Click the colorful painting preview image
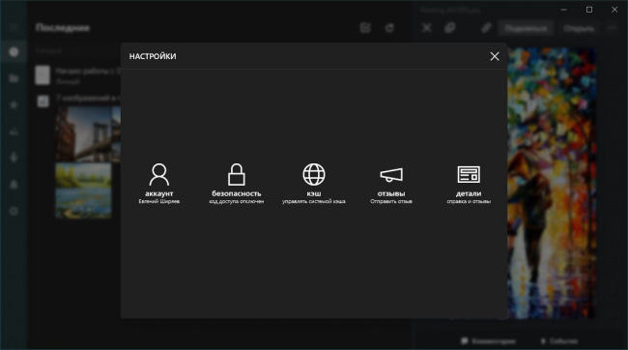 coord(551,184)
